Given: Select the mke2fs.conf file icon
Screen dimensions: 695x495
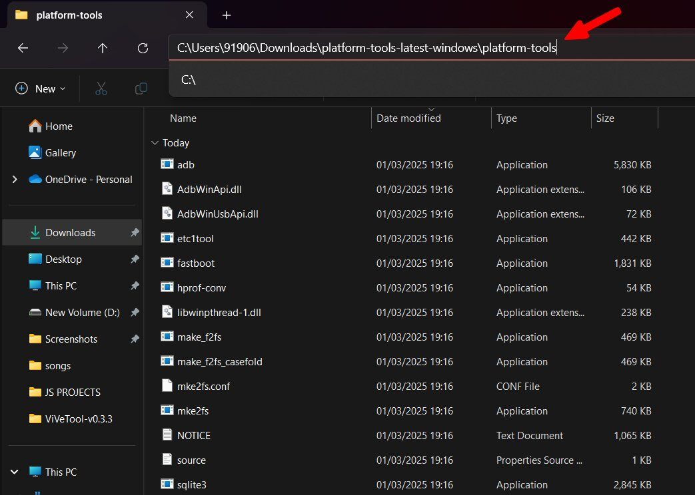Looking at the screenshot, I should click(x=167, y=386).
